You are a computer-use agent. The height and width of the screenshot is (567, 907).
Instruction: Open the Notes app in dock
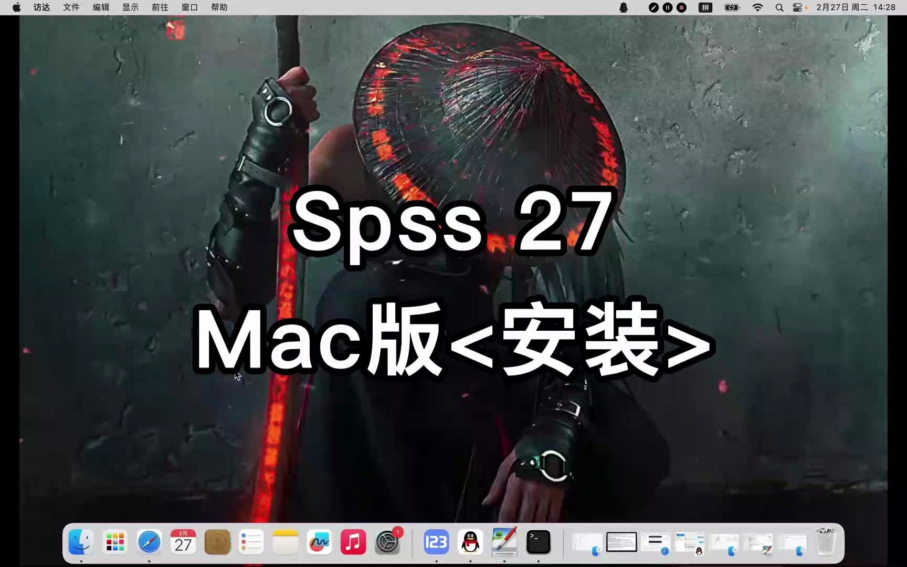coord(286,542)
